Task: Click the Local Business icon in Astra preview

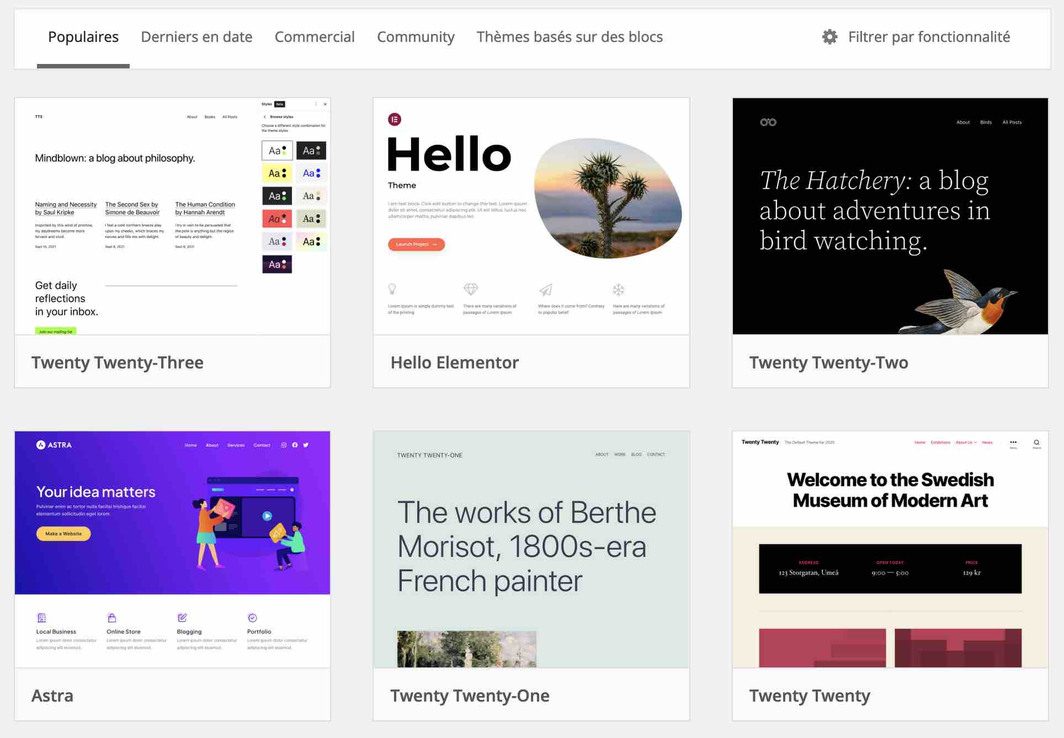Action: (41, 618)
